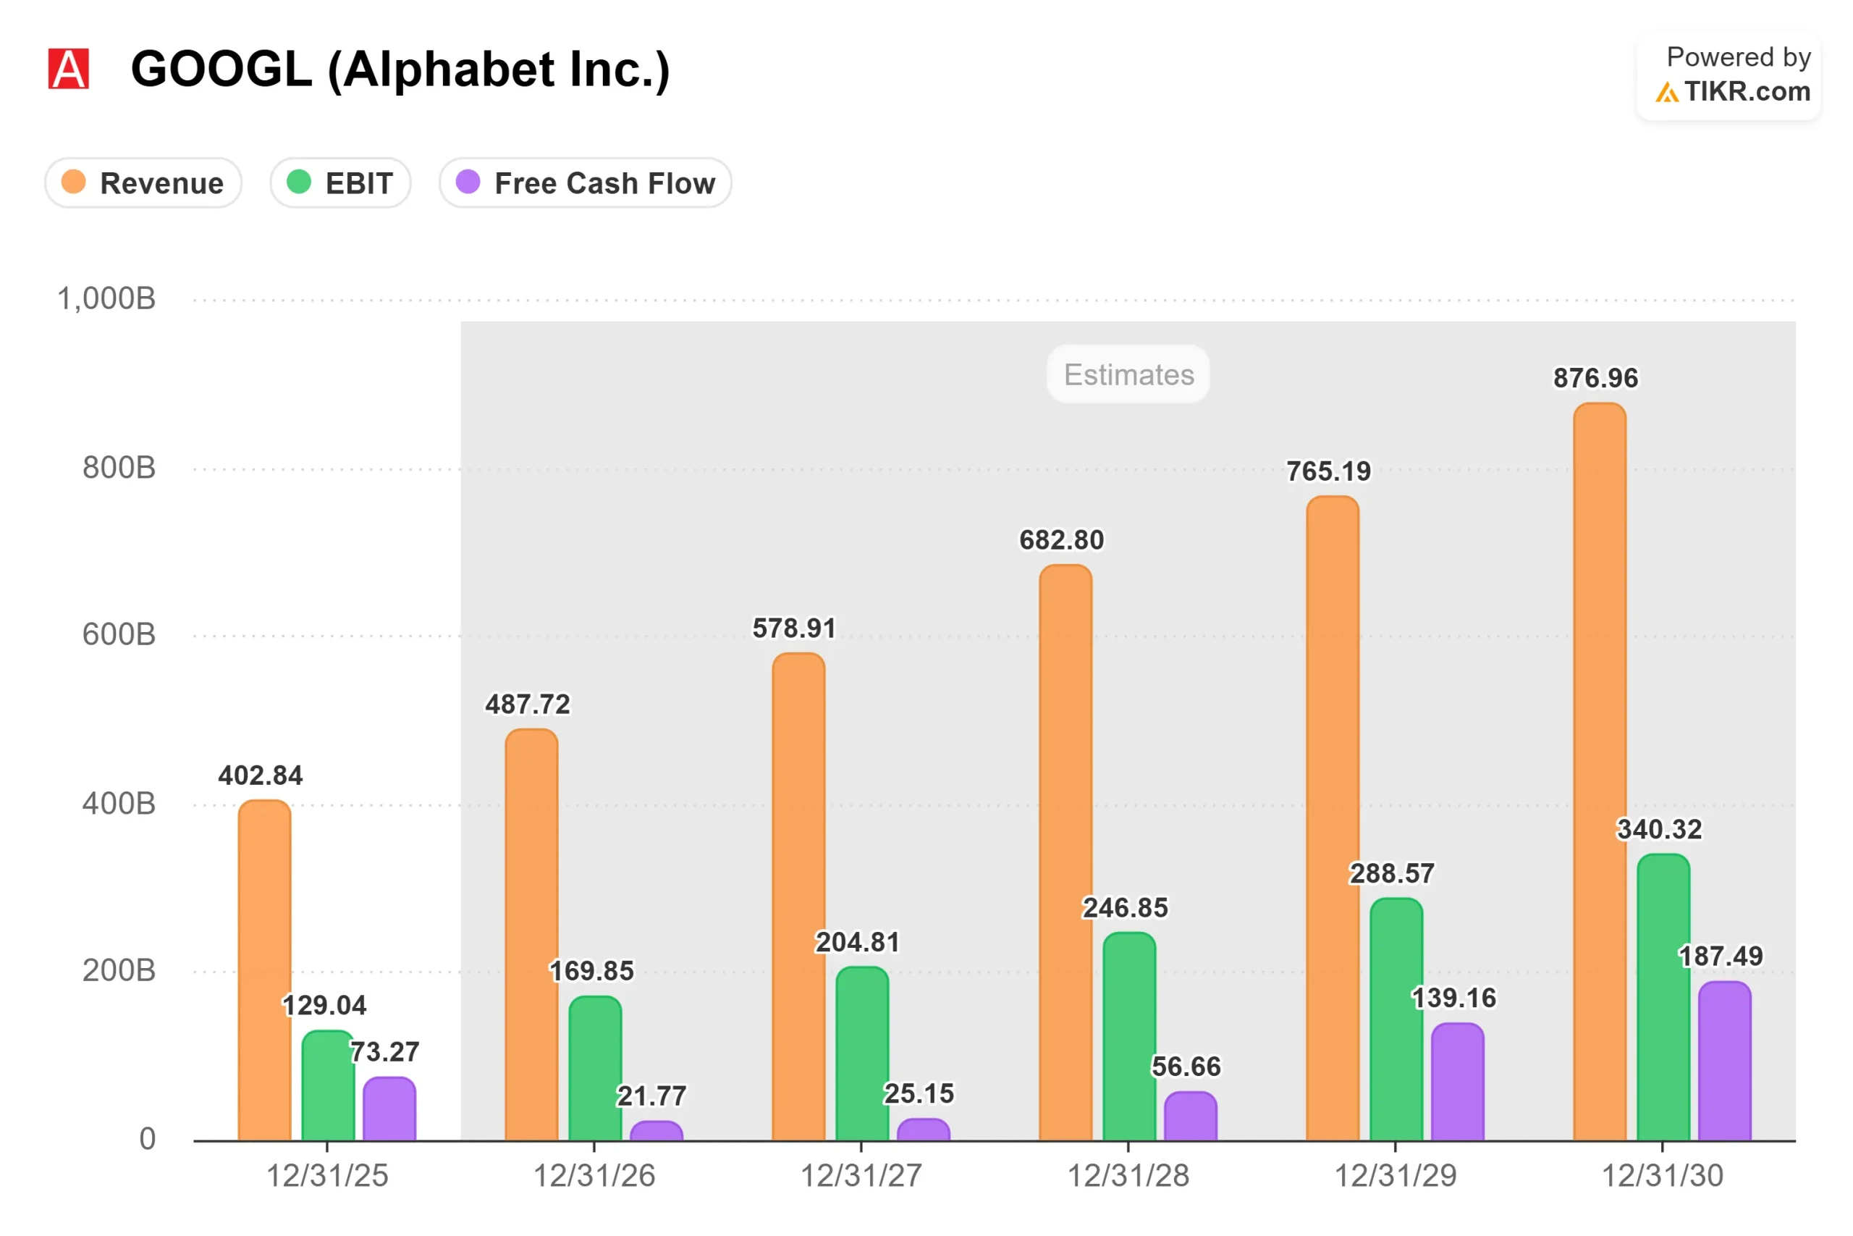Screen dimensions: 1853x1236
Task: Click the GOOGL (Alphabet Inc.) title
Action: coord(400,70)
